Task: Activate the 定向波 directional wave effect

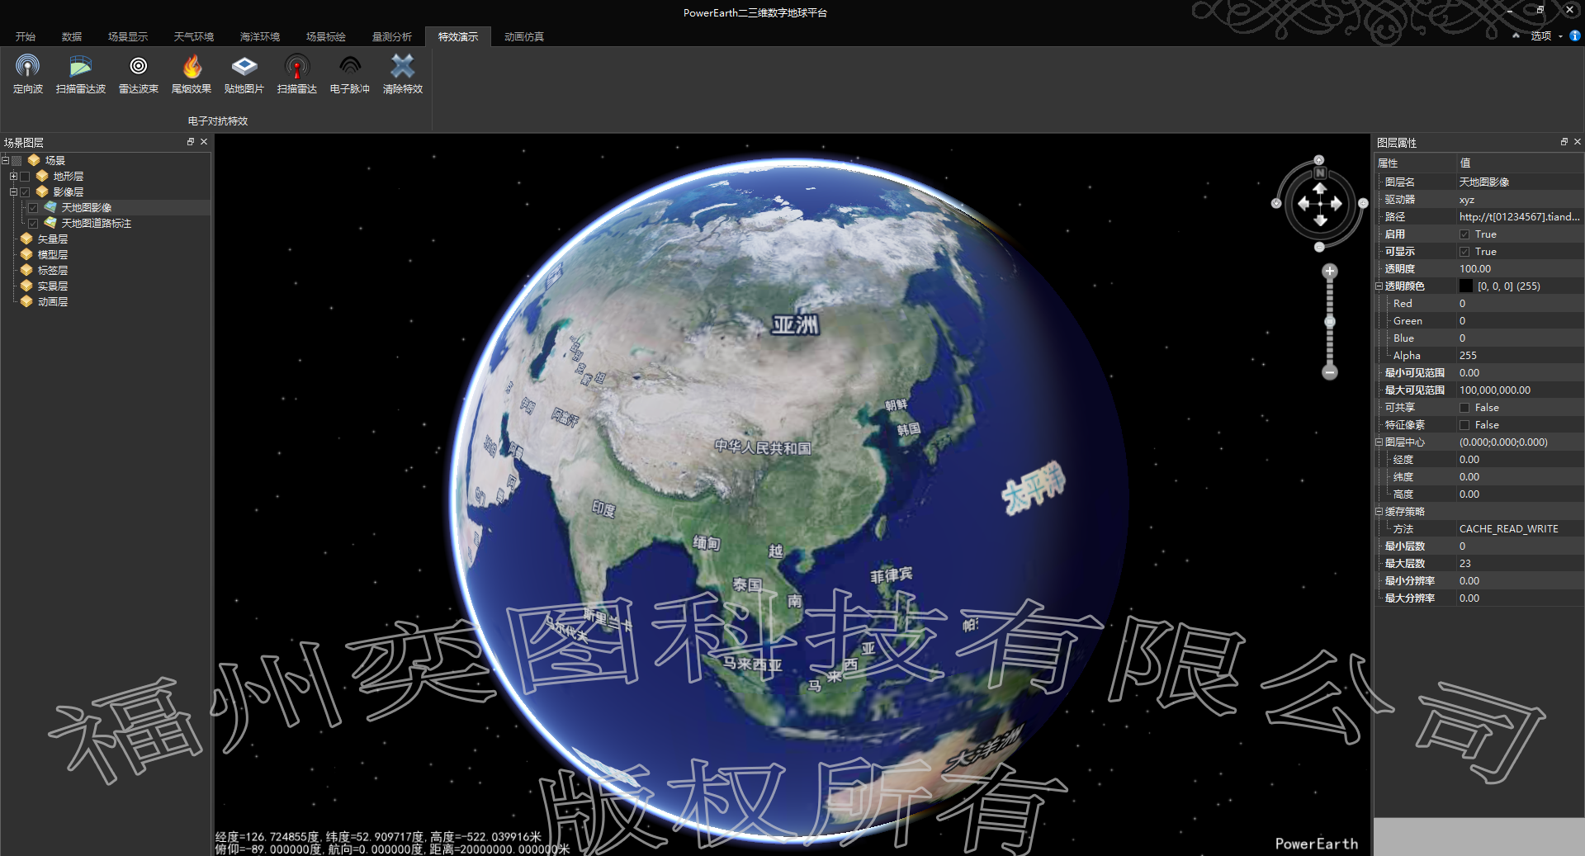Action: (x=27, y=73)
